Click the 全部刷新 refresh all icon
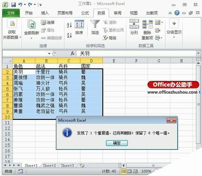202x176 pixels. [32, 24]
